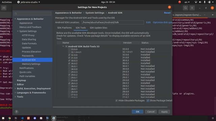Expand Build, Execution, Deployment node

point(15,88)
